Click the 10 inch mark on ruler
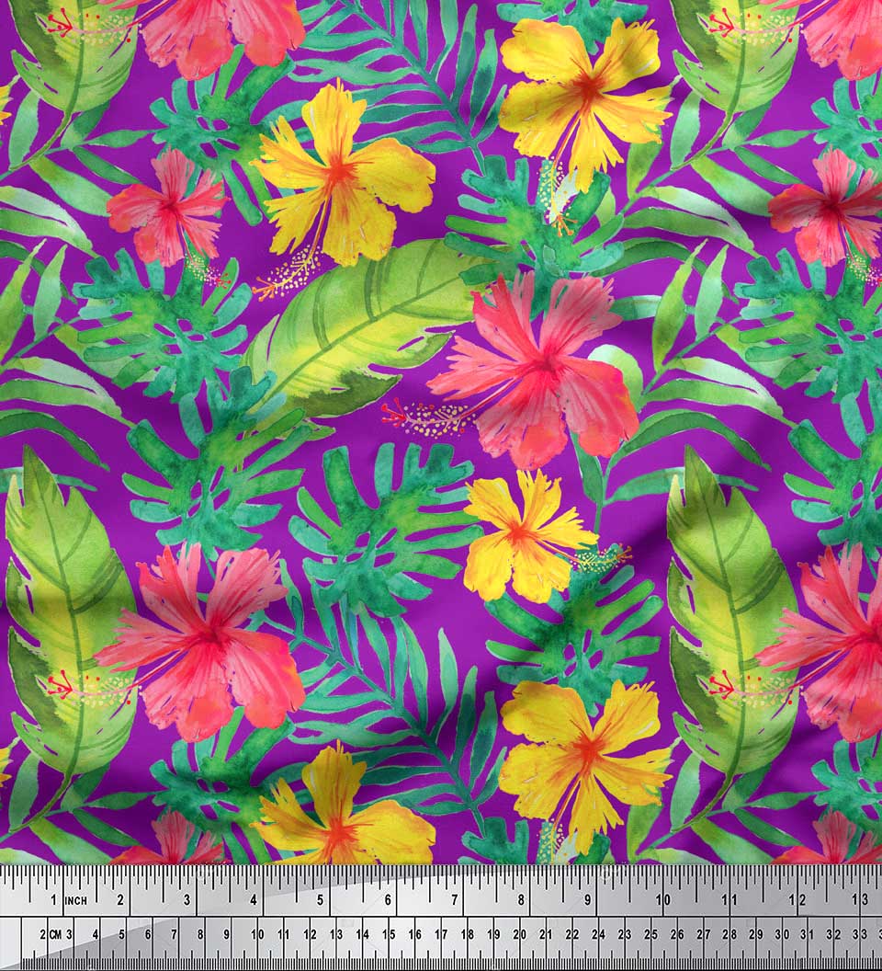The image size is (882, 971). pyautogui.click(x=661, y=900)
